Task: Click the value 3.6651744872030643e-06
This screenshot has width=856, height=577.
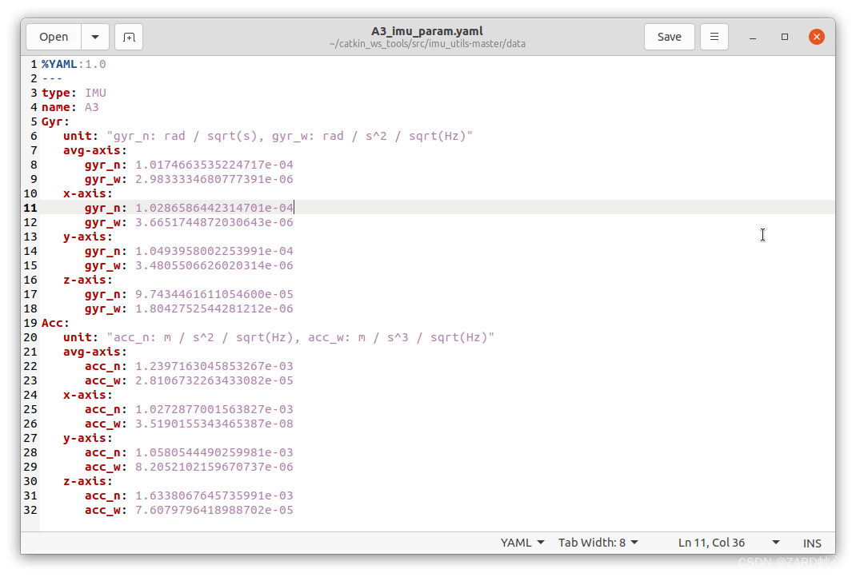Action: click(214, 222)
